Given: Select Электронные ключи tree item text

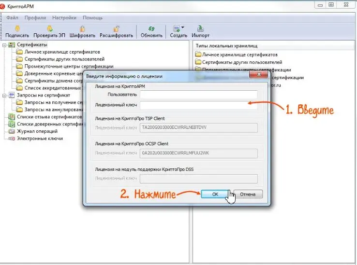Looking at the screenshot, I should pos(40,139).
